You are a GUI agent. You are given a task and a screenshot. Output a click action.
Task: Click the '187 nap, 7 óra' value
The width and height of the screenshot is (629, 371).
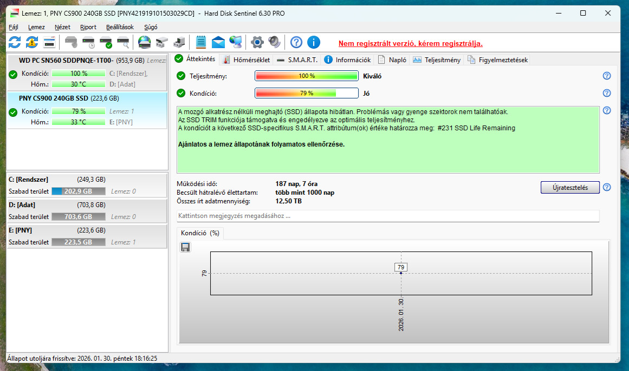click(x=296, y=184)
